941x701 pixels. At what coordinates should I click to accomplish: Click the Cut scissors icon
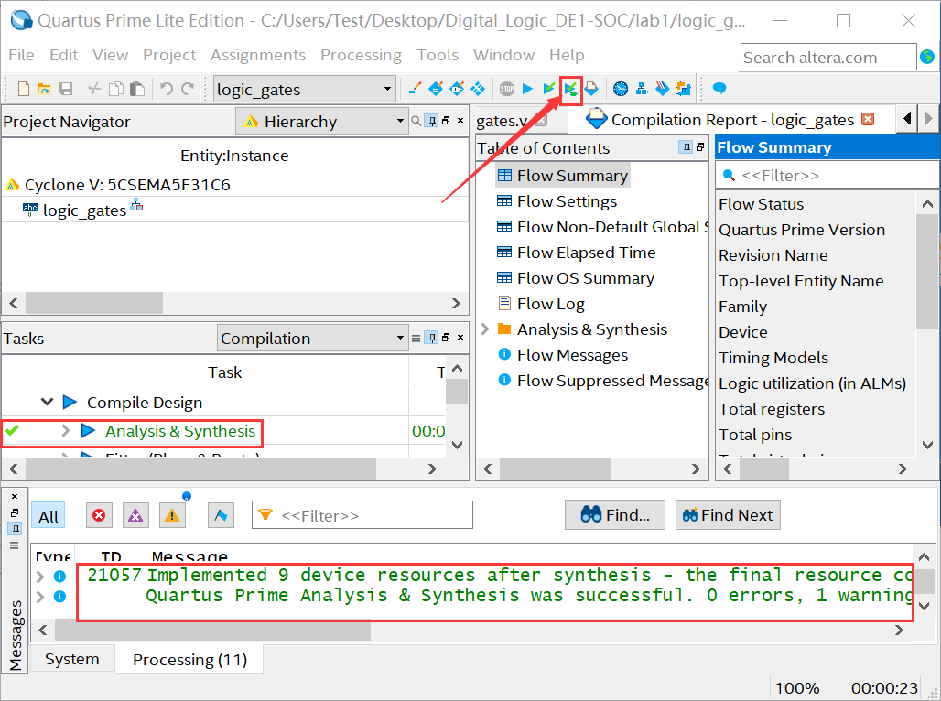94,90
